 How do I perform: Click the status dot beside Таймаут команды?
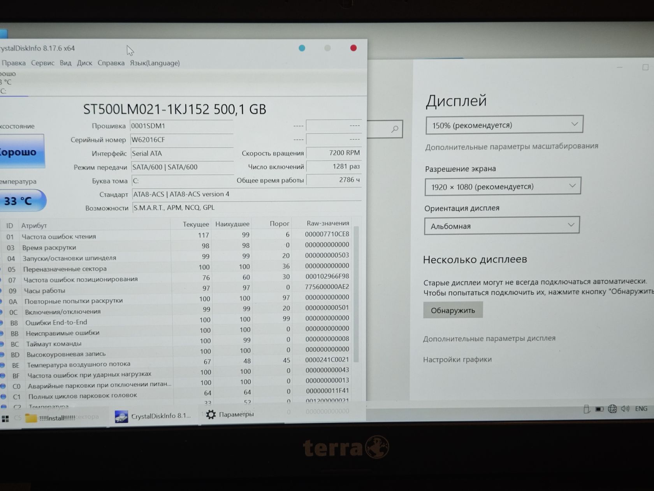click(x=2, y=344)
